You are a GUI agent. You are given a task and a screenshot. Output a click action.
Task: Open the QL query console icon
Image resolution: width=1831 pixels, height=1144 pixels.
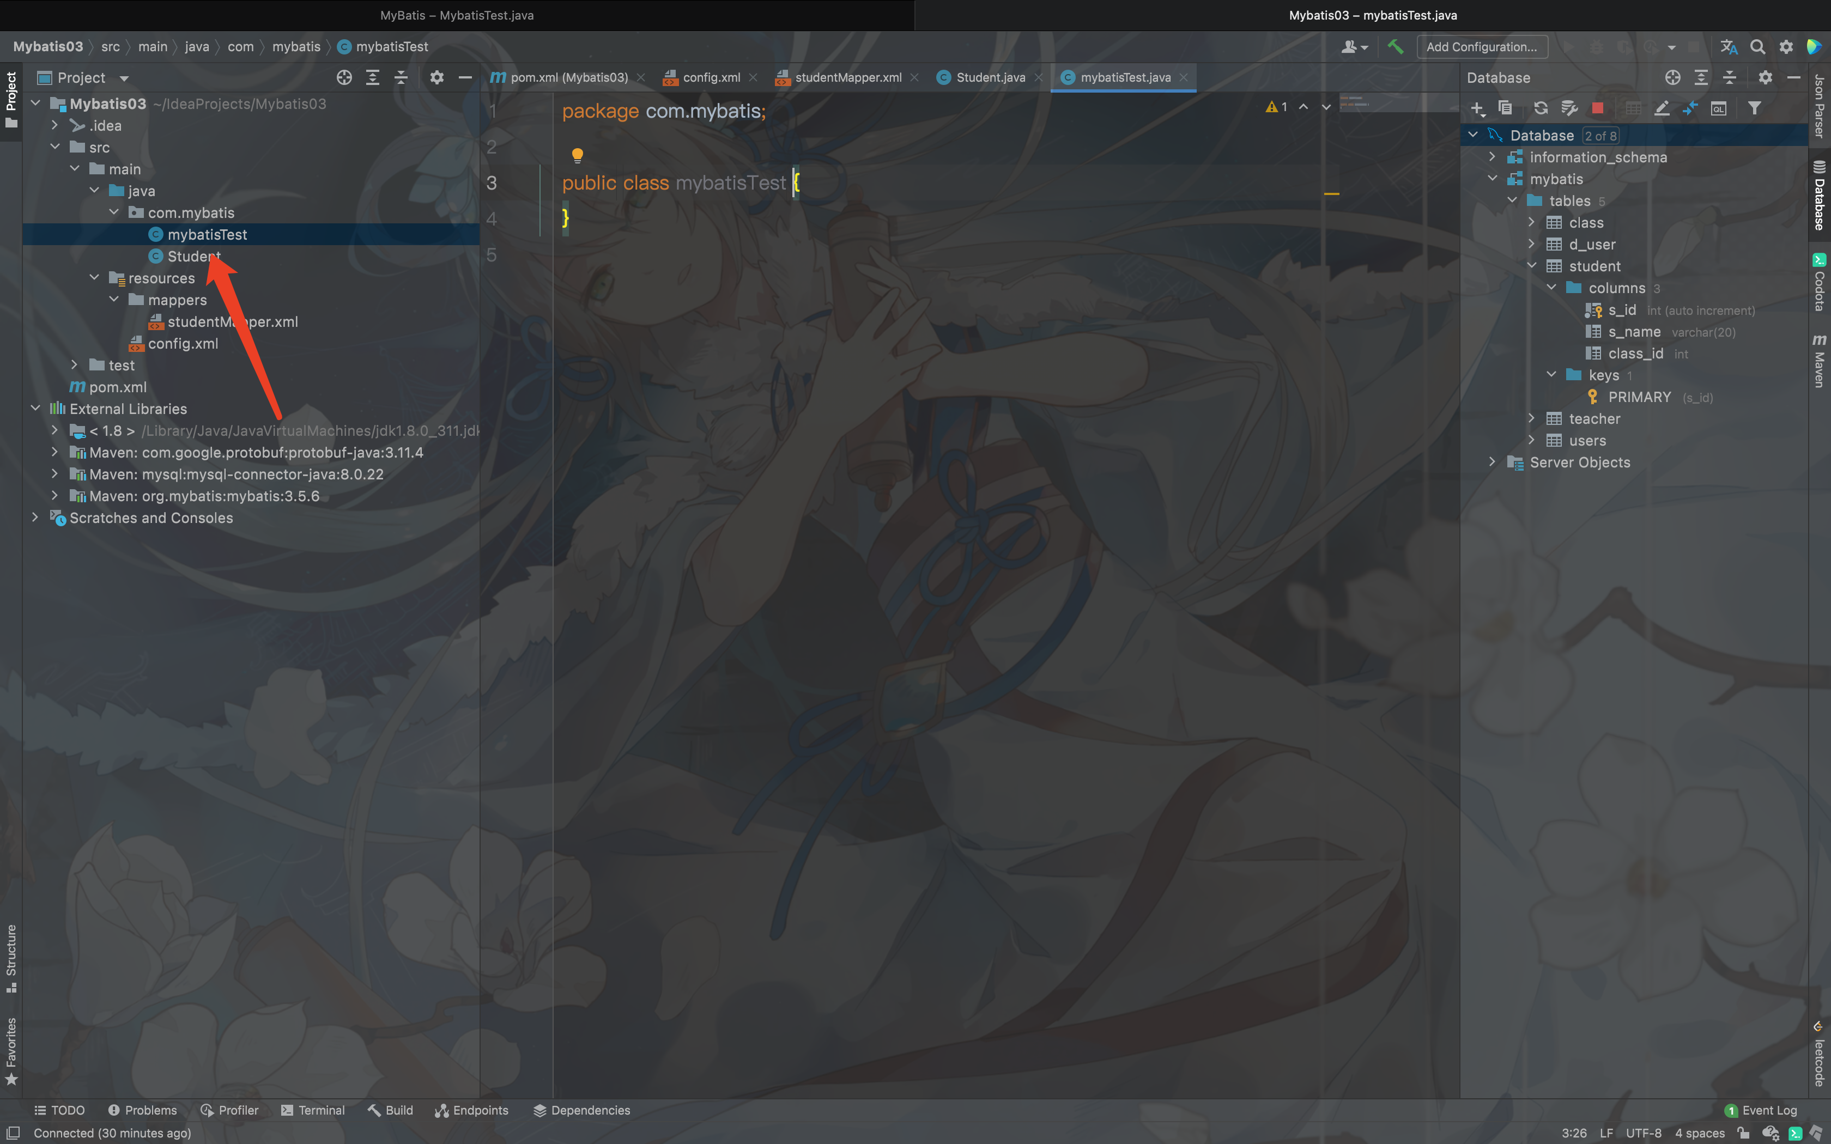[1718, 108]
